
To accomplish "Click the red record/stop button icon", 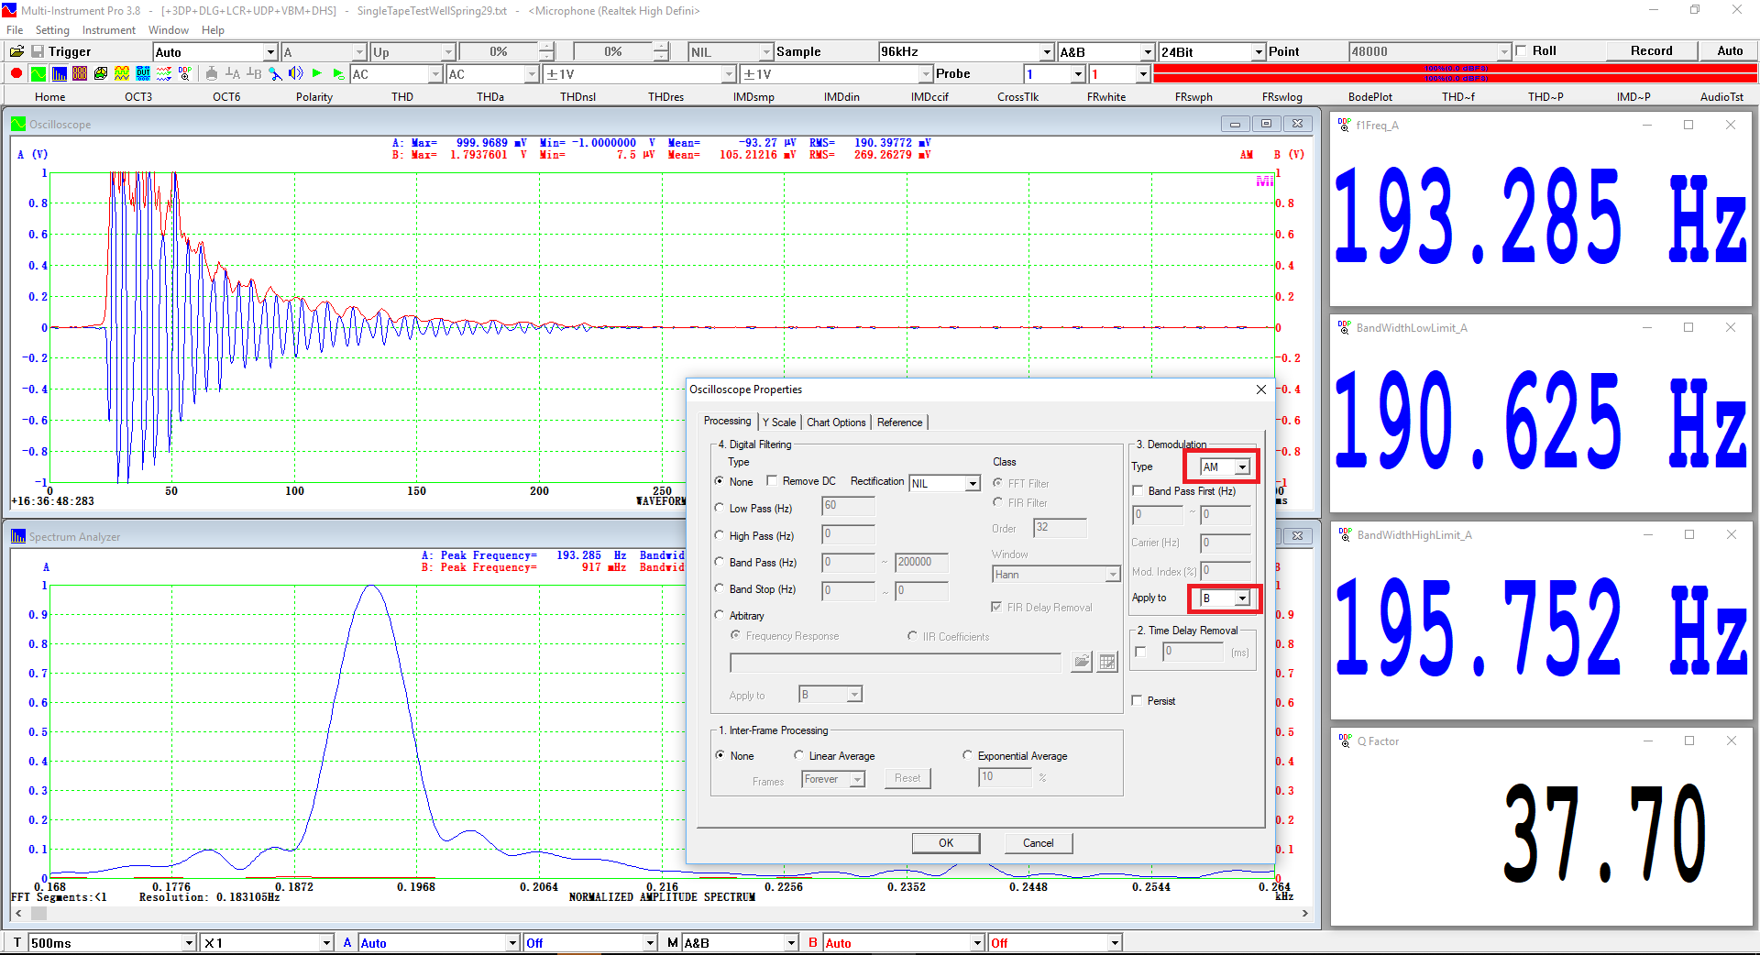I will (x=16, y=74).
